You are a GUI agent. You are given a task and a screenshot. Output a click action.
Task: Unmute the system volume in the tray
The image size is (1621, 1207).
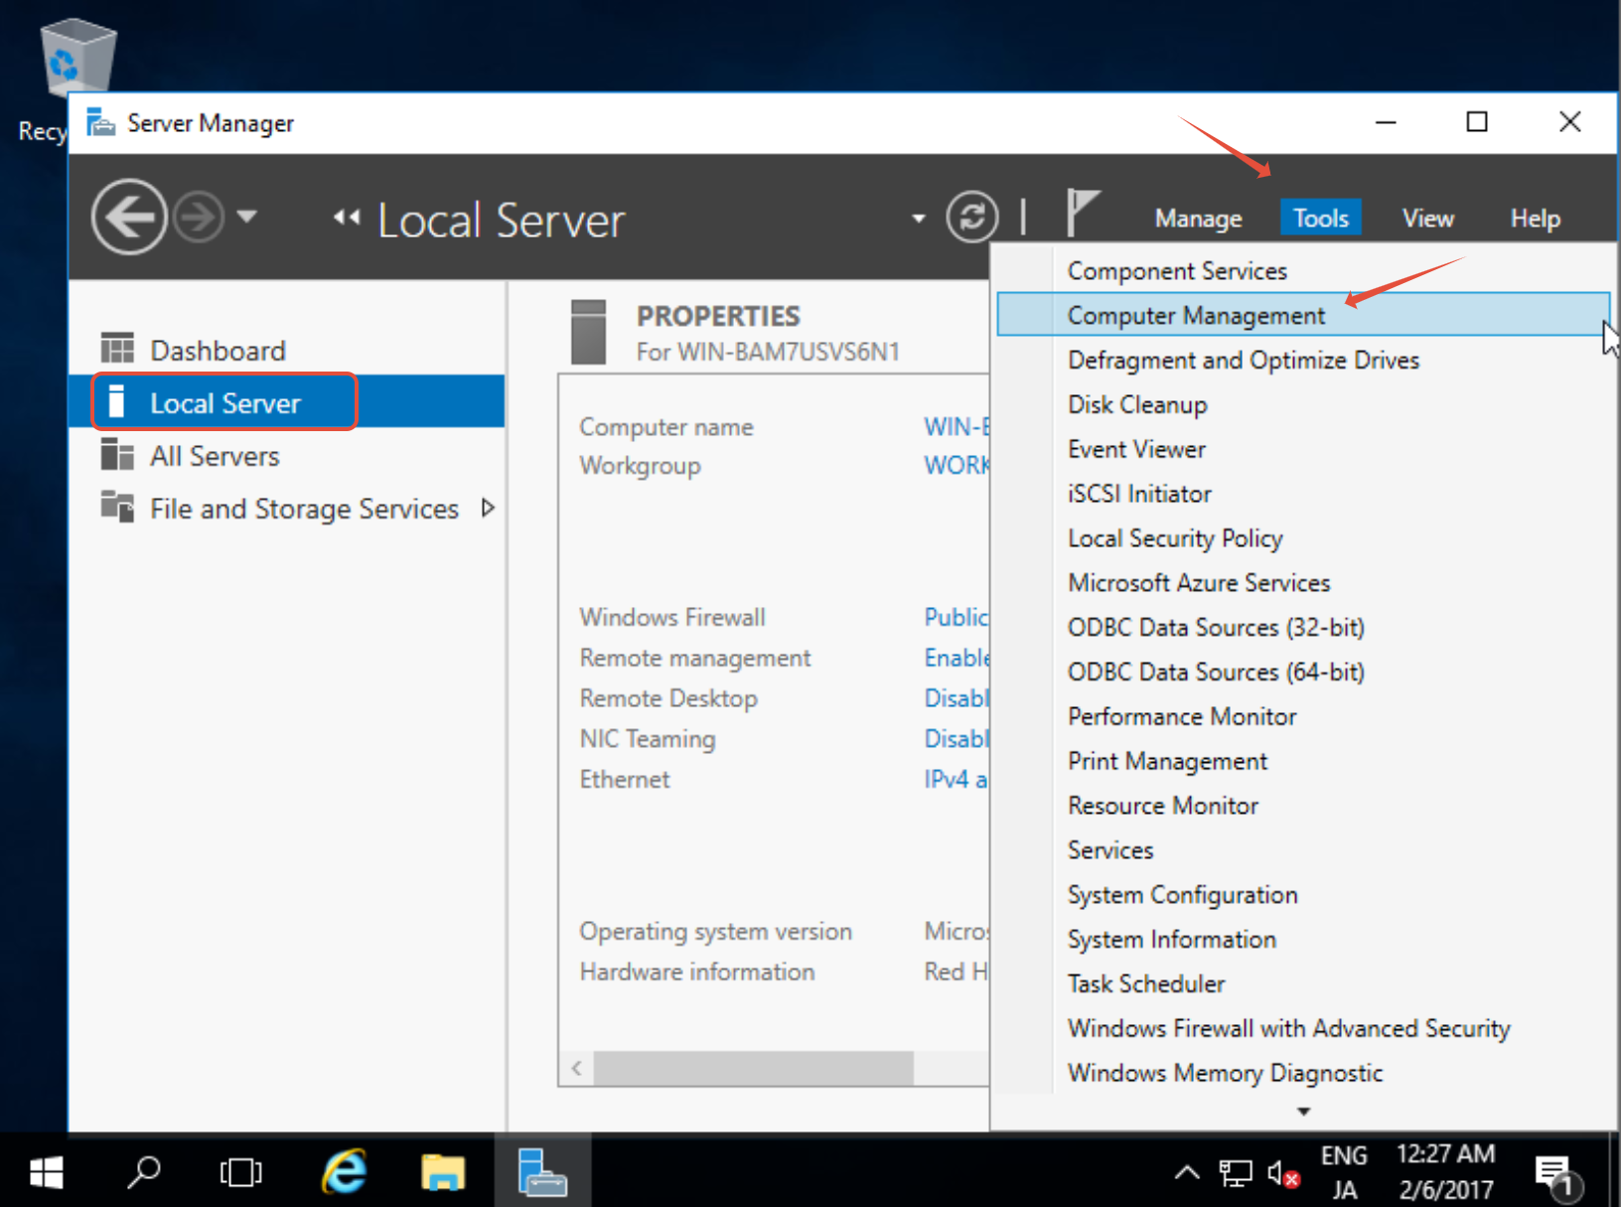pos(1282,1173)
